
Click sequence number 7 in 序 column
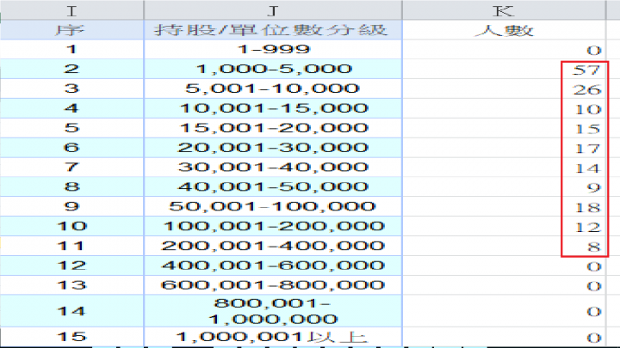[71, 167]
